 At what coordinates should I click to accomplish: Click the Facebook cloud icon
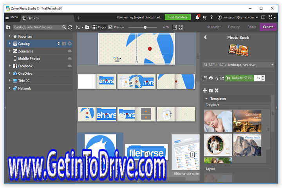pos(70,66)
